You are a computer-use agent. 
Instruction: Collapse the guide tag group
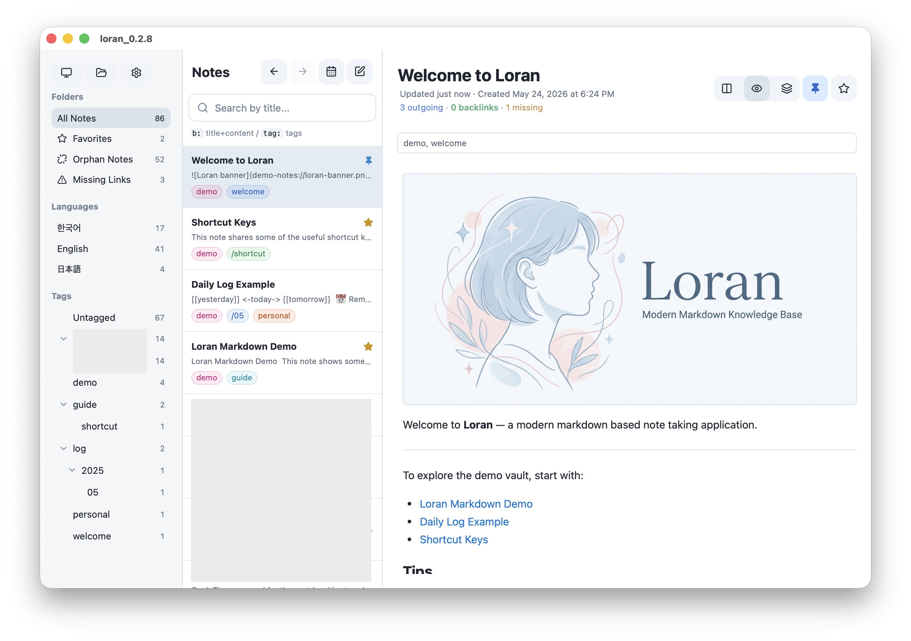[64, 404]
